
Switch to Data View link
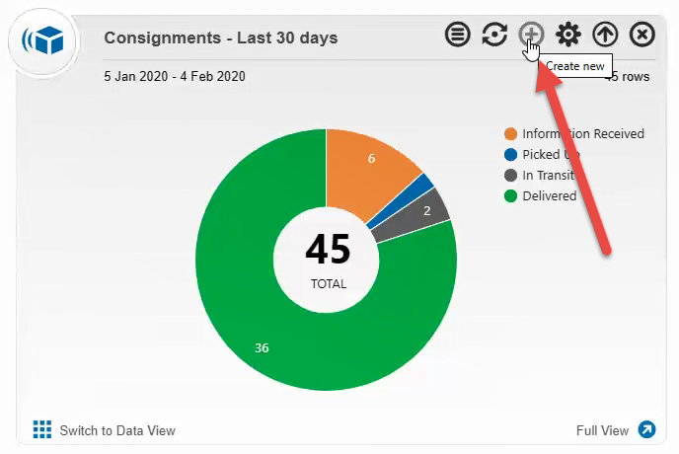pos(116,430)
